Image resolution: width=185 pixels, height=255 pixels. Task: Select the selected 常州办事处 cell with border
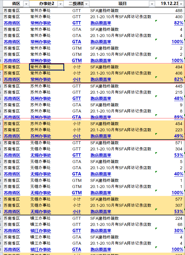[47, 67]
